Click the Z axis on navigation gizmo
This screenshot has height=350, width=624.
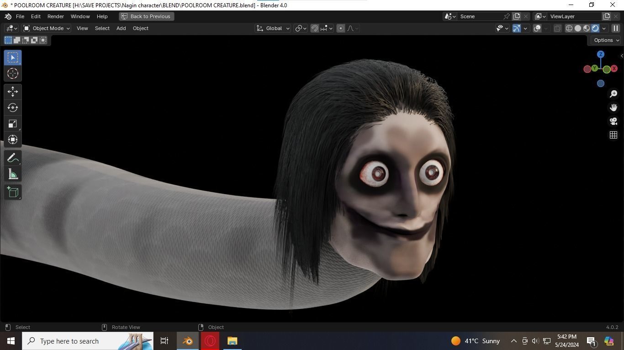click(x=601, y=54)
